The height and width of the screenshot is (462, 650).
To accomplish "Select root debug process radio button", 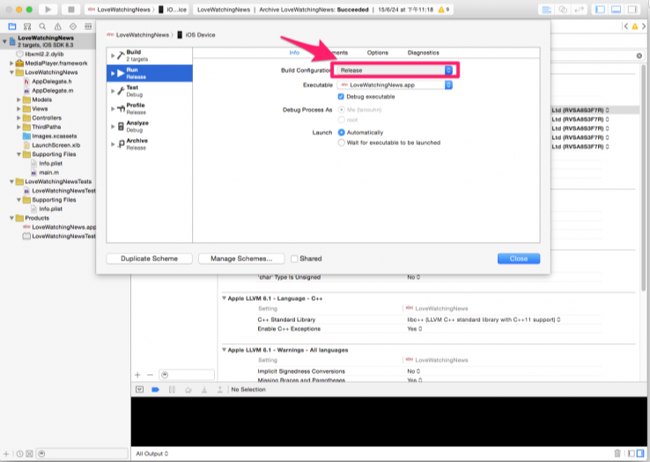I will click(341, 120).
